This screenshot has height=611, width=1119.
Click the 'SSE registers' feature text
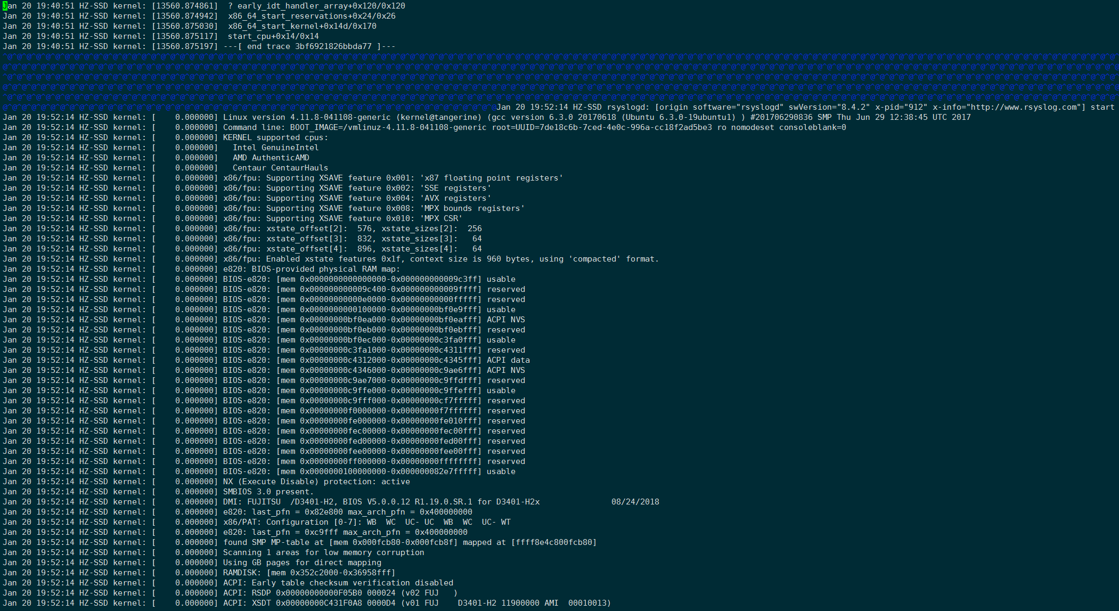pyautogui.click(x=455, y=188)
